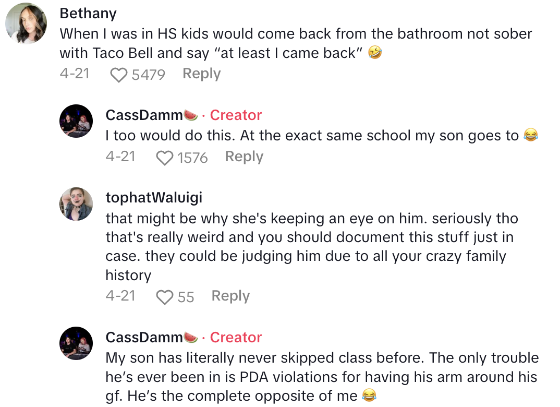Reply to CassDamm's 'I too would do this' comment

(244, 157)
